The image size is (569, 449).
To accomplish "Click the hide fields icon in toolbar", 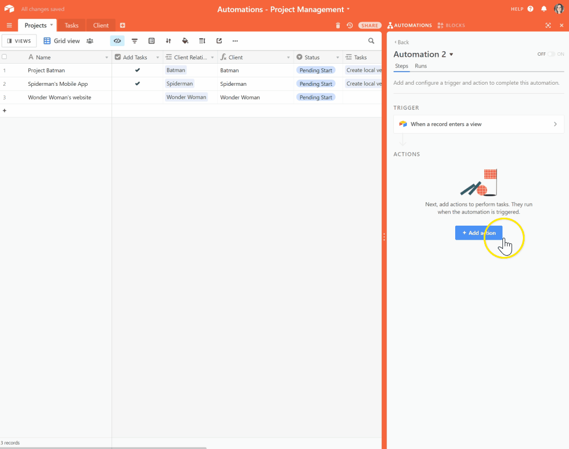I will click(117, 41).
